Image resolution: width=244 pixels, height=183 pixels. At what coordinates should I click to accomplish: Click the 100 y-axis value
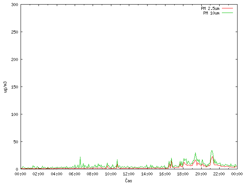tap(14, 114)
